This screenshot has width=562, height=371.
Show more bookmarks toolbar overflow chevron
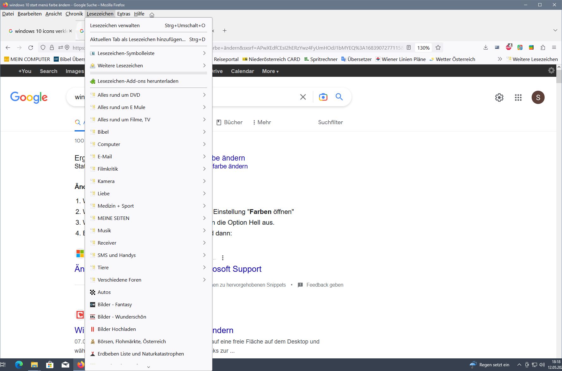(500, 59)
